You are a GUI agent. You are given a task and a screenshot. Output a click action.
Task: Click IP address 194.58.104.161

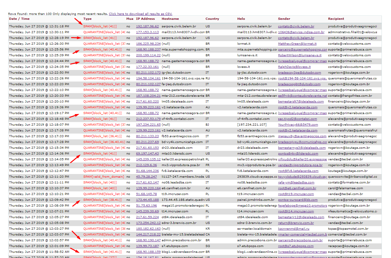click(148, 78)
